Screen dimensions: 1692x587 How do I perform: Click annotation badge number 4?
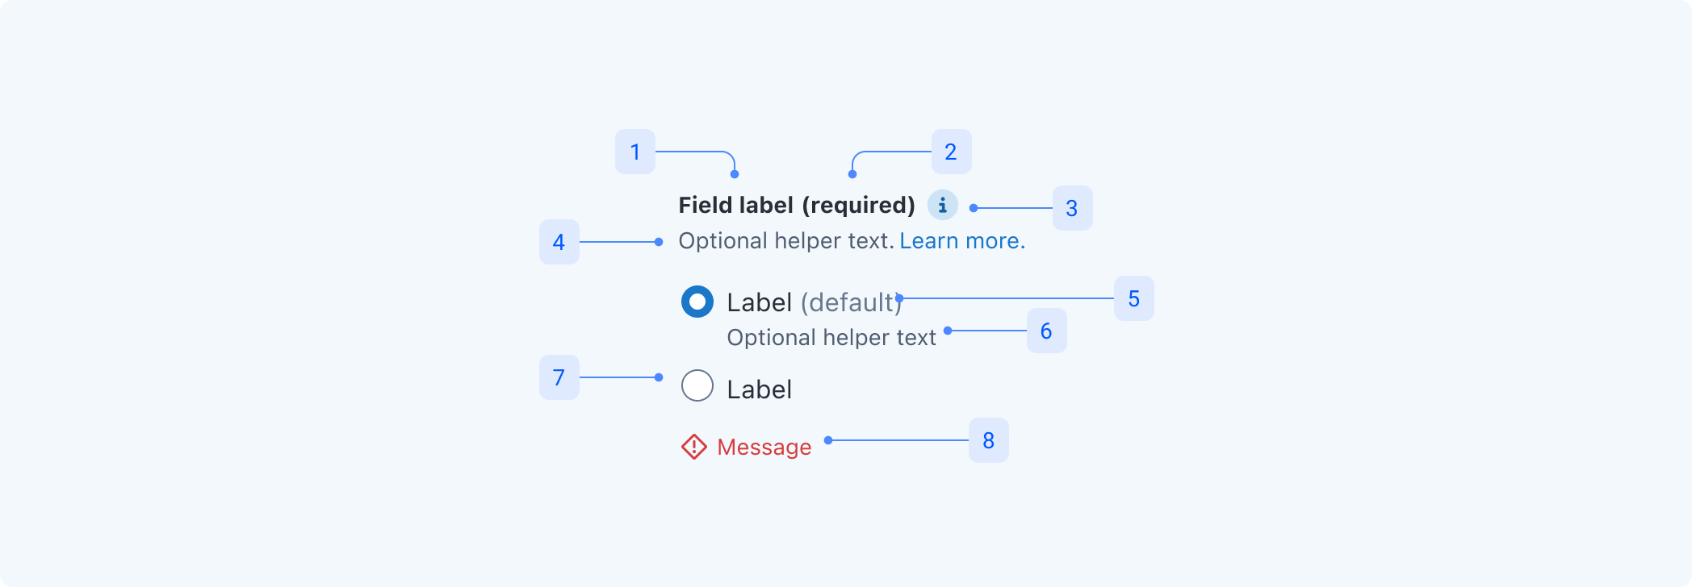559,242
